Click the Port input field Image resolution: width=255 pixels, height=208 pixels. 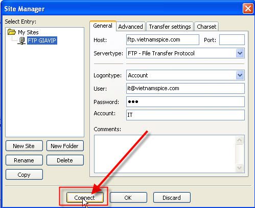(x=232, y=39)
